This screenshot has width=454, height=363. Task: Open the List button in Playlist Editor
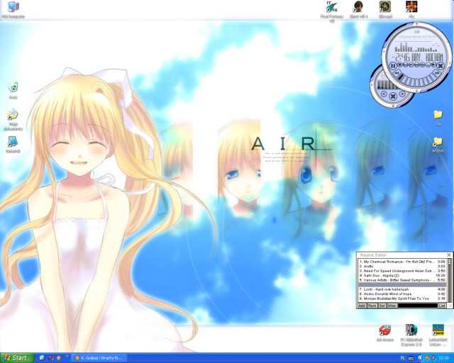[x=442, y=306]
